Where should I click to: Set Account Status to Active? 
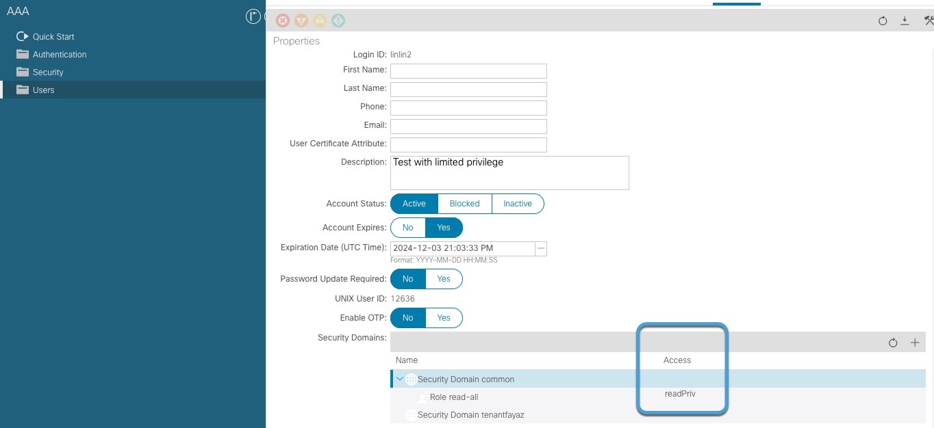coord(414,204)
